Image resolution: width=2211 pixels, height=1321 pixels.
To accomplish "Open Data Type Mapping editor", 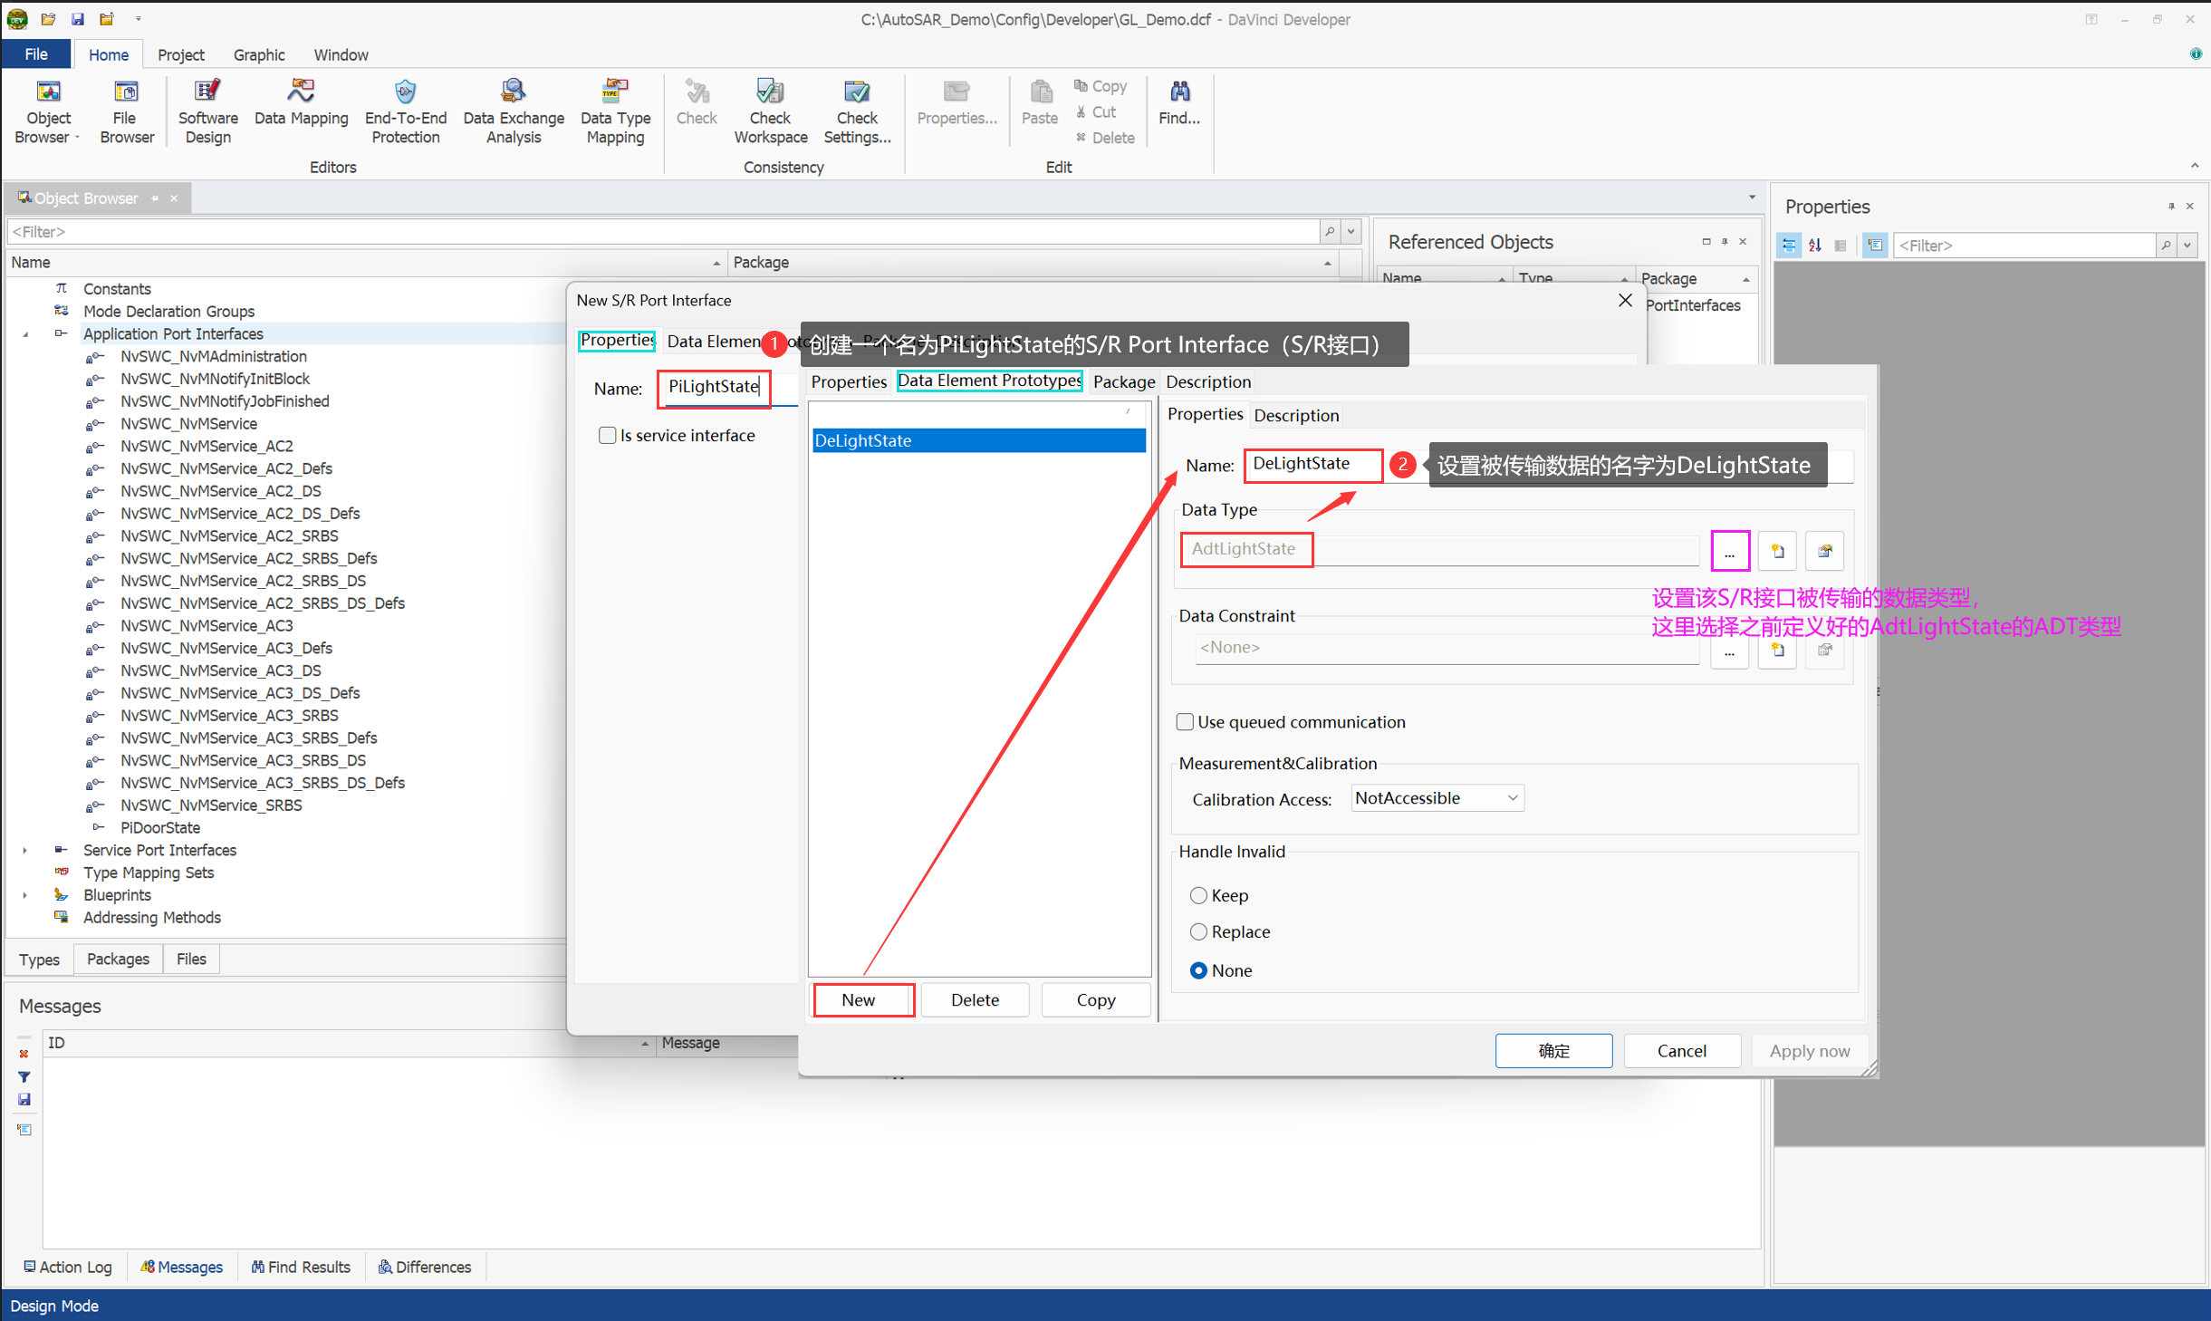I will pos(615,111).
